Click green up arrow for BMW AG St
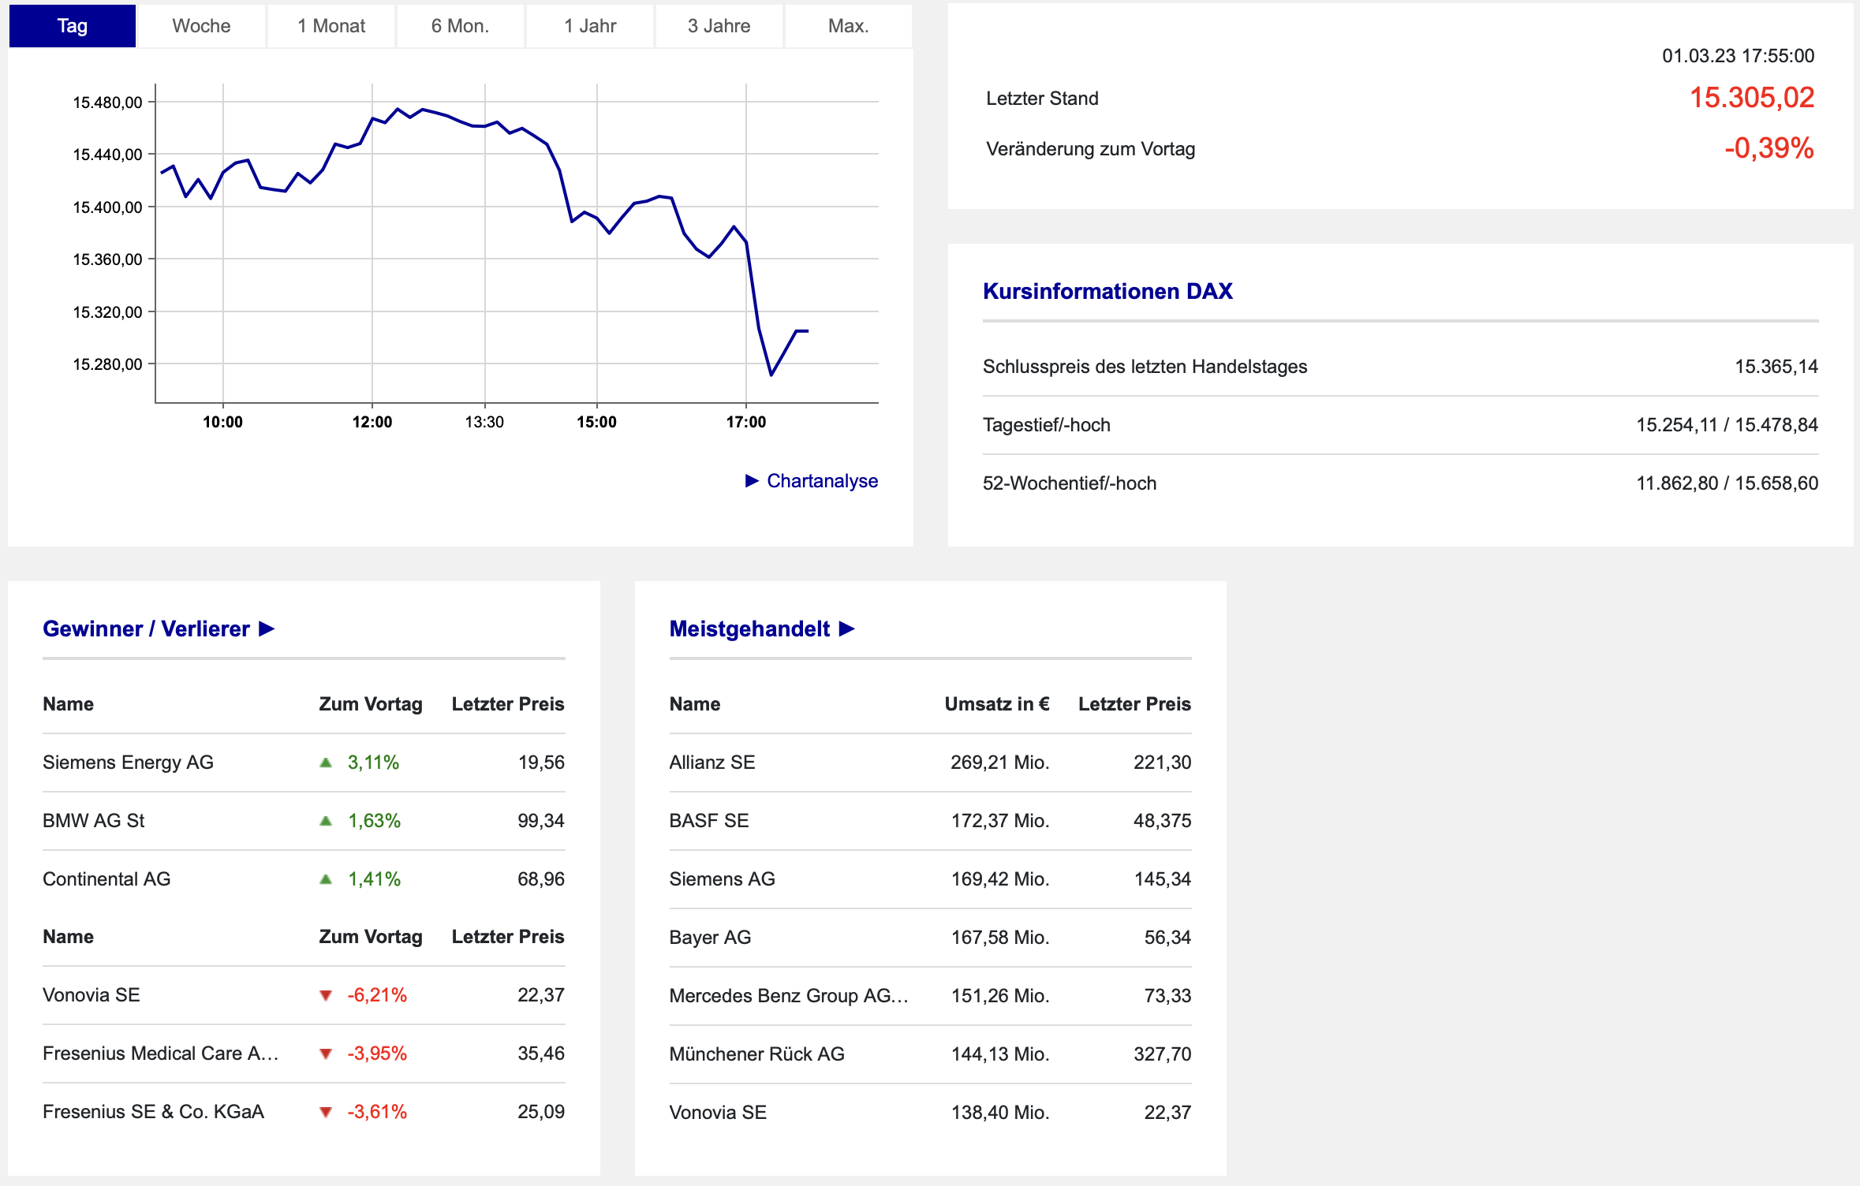1860x1186 pixels. point(326,821)
